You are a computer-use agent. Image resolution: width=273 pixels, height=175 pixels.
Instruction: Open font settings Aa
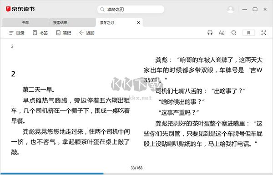(222, 33)
